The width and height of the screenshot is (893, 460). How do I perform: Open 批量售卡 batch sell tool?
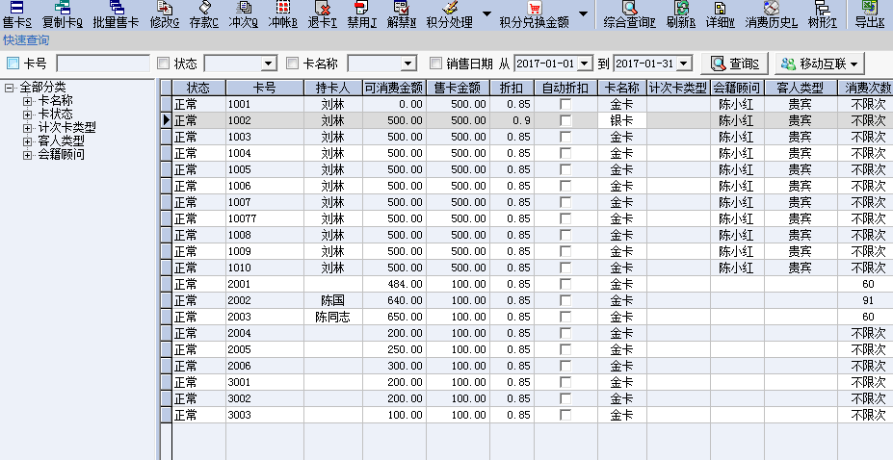[116, 13]
